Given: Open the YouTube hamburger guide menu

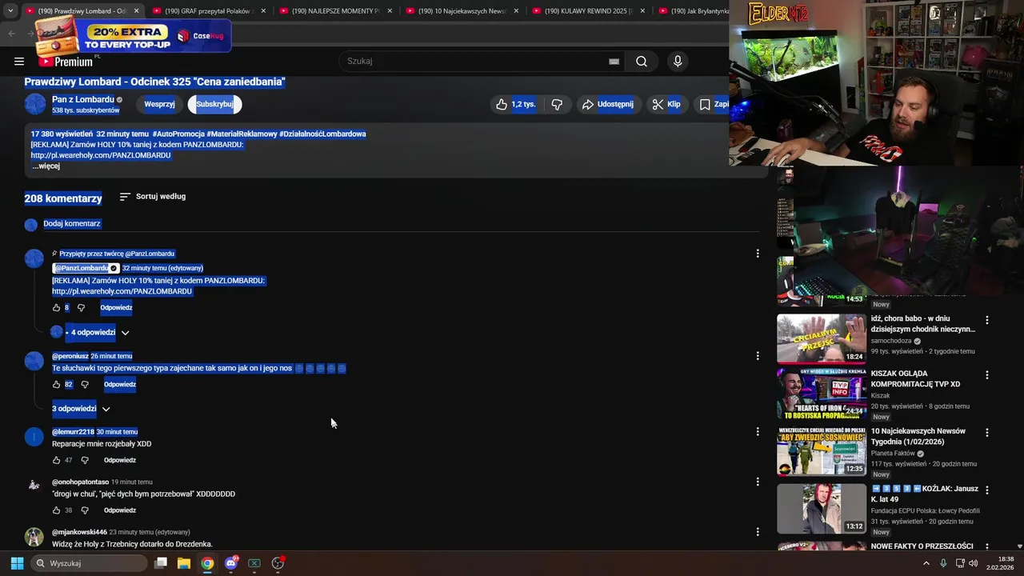Looking at the screenshot, I should 19,61.
